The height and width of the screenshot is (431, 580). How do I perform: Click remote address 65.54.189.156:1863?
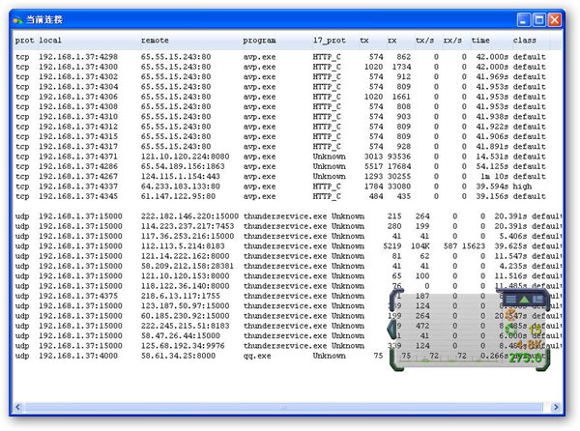183,167
